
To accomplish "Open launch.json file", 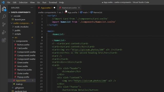I will 20,19.
